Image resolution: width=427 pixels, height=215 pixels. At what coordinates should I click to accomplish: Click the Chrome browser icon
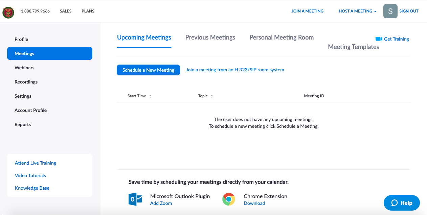(229, 199)
